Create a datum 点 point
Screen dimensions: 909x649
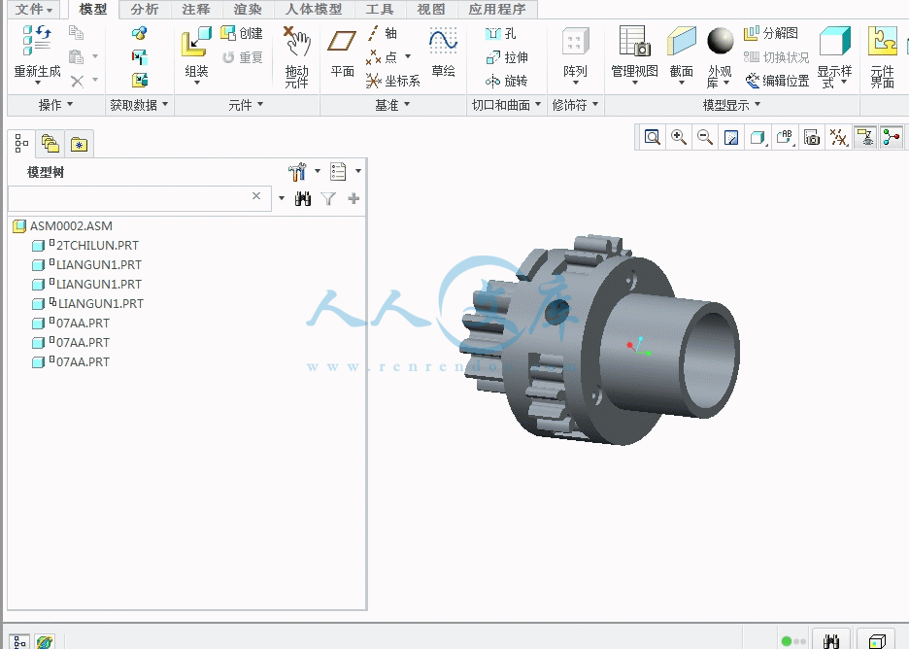(x=383, y=57)
